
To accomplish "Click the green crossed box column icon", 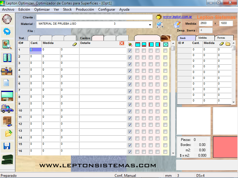I will click(x=166, y=44).
